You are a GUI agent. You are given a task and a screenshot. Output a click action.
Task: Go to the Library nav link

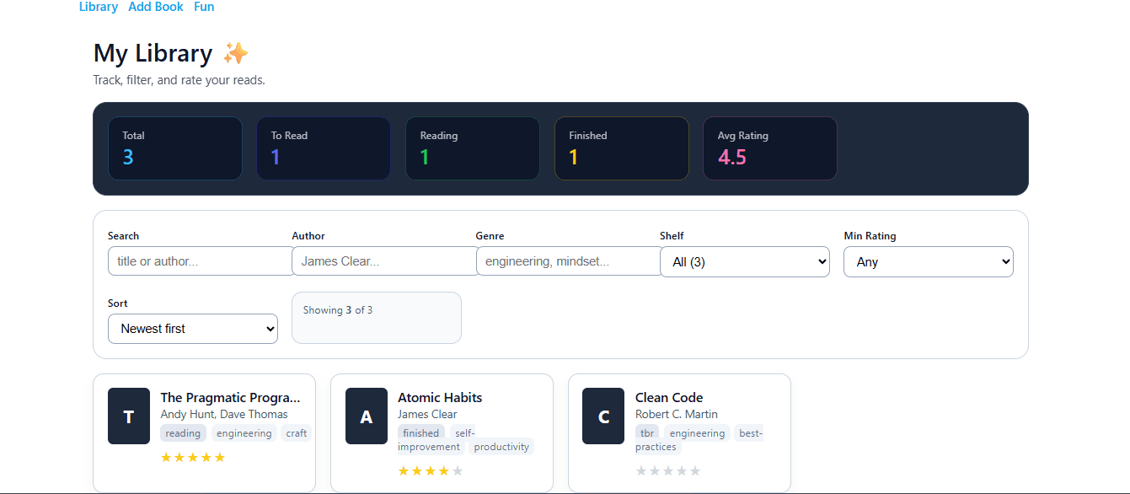click(99, 7)
